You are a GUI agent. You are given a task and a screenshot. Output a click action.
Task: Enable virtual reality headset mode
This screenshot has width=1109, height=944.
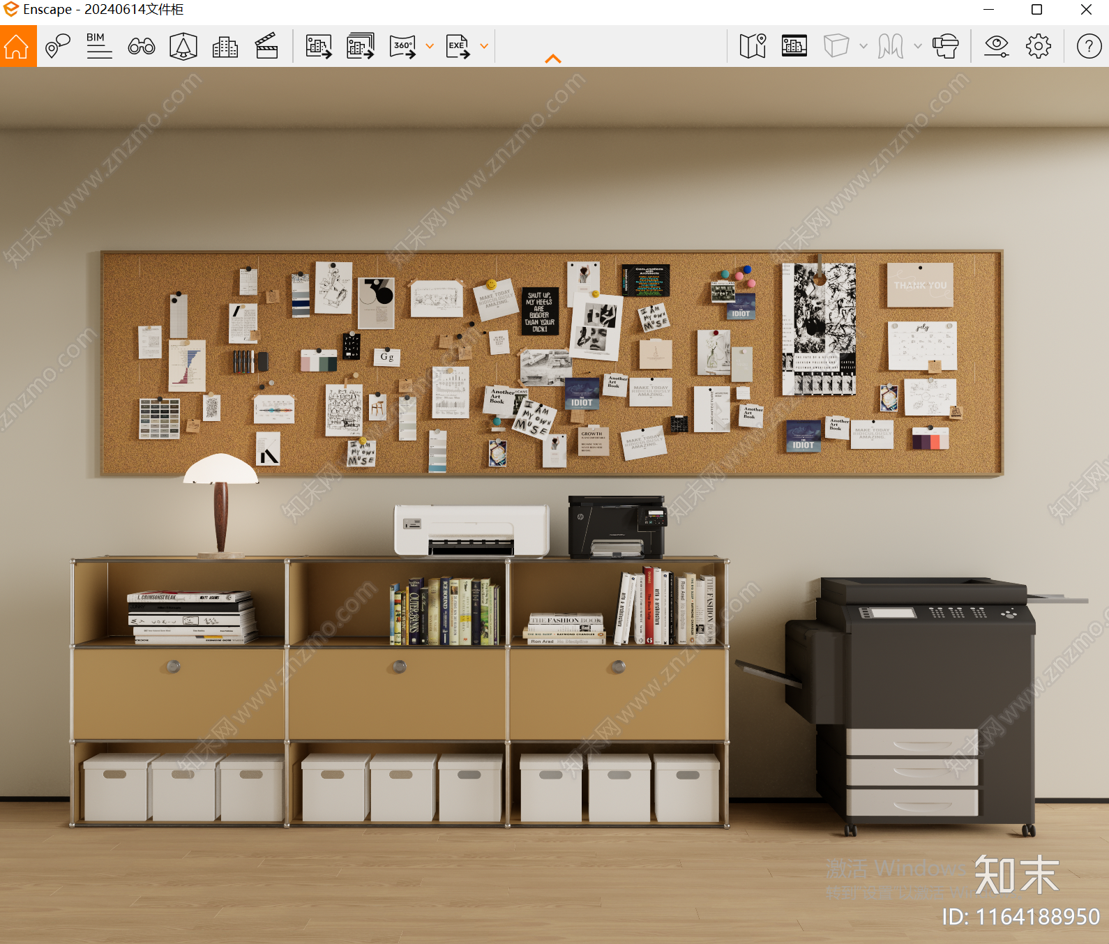point(946,47)
